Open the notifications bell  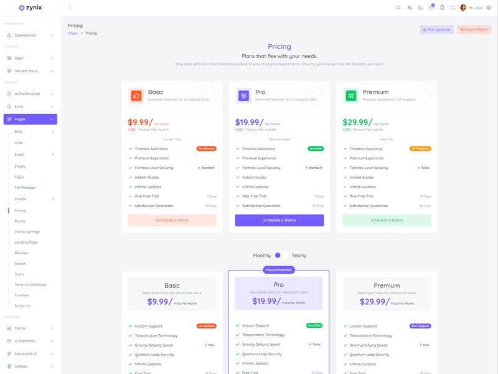[442, 8]
